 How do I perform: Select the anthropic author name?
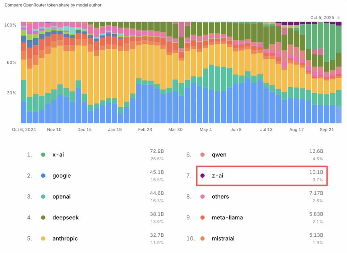[x=65, y=238]
